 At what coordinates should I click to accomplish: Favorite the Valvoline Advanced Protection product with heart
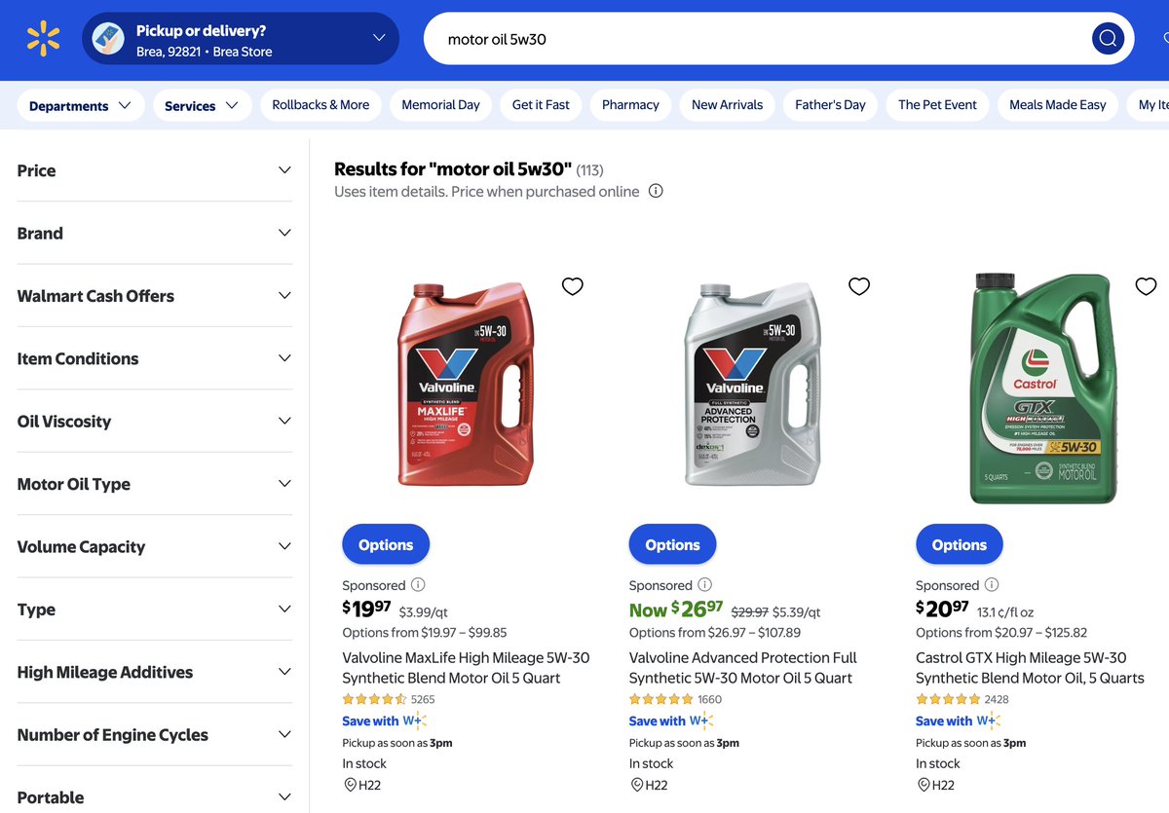pyautogui.click(x=859, y=286)
